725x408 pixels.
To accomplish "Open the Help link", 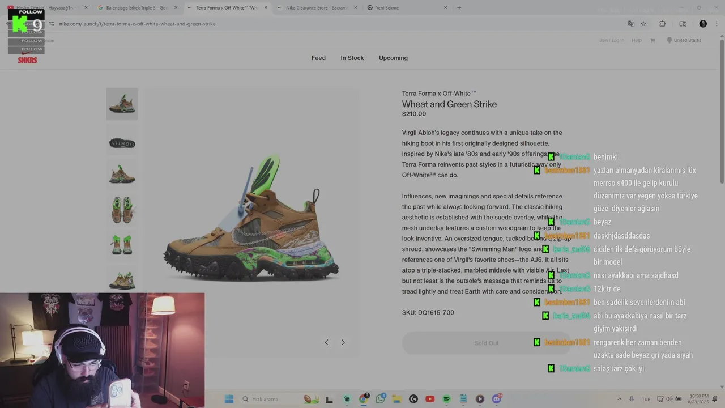I will [637, 40].
